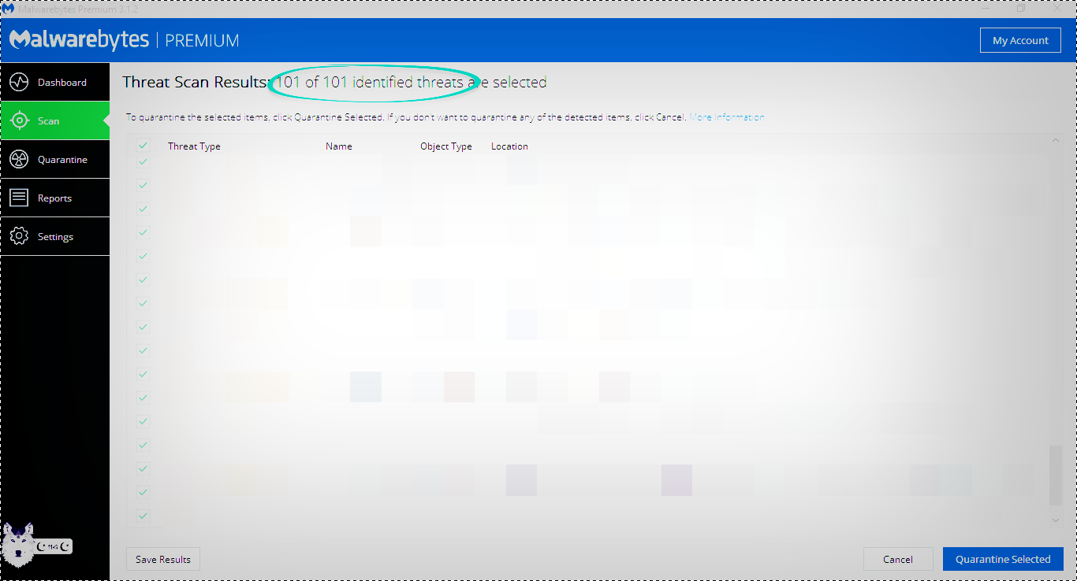Click the Dashboard pulse icon in sidebar
This screenshot has width=1077, height=581.
pos(20,83)
